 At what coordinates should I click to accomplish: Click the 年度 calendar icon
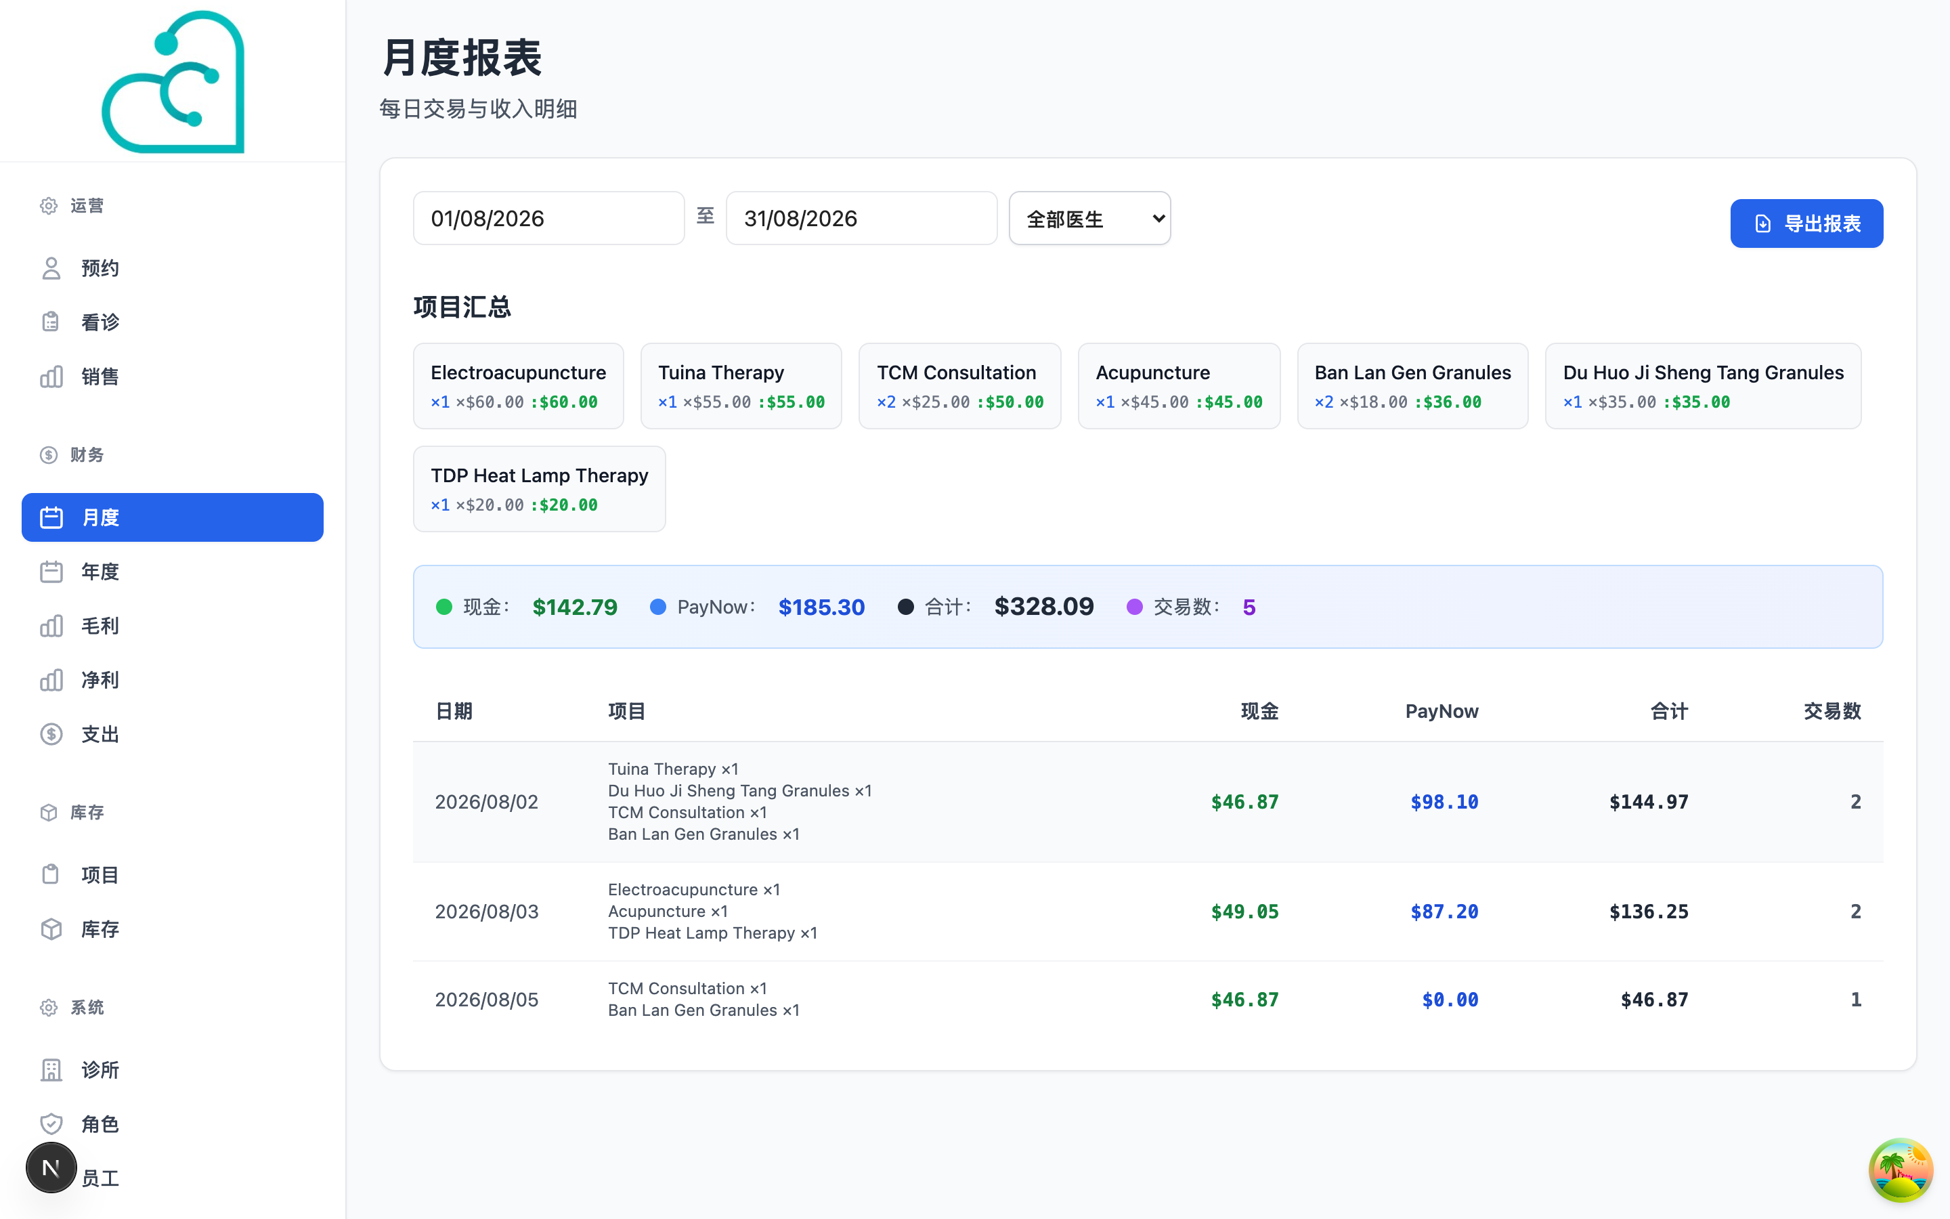point(51,572)
